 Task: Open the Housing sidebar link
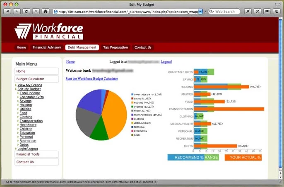[x=26, y=105]
